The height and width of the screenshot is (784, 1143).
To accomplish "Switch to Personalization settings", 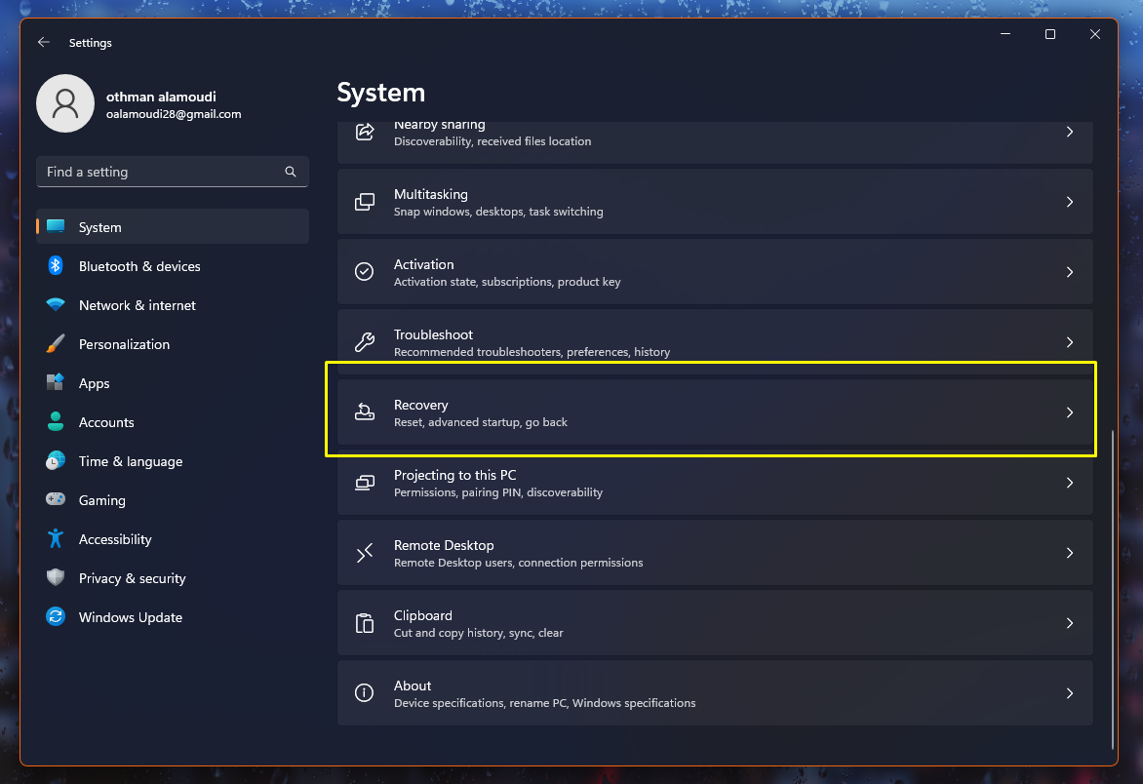I will 124,344.
